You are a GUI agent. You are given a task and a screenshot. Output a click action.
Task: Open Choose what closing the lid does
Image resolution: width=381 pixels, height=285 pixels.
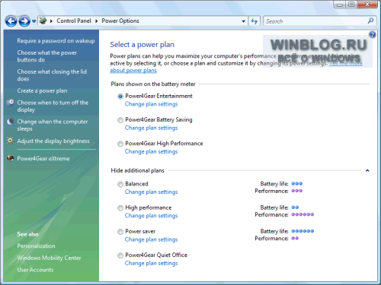(52, 75)
